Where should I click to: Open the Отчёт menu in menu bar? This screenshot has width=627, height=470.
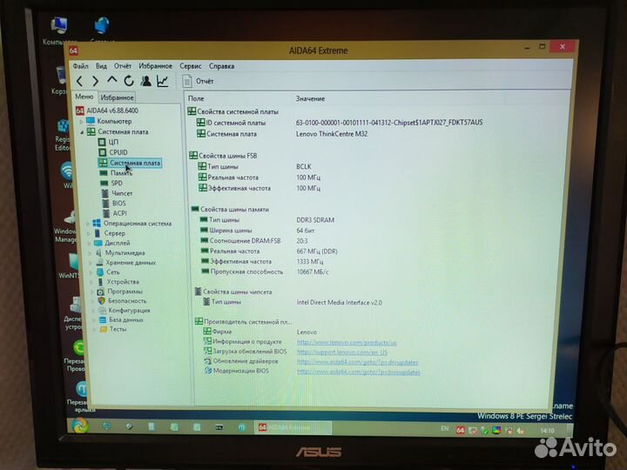point(123,66)
